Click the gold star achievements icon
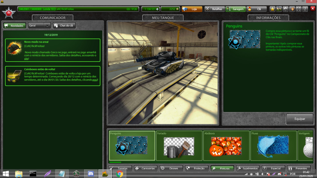Screen dimensions: 317x178 click(272, 9)
